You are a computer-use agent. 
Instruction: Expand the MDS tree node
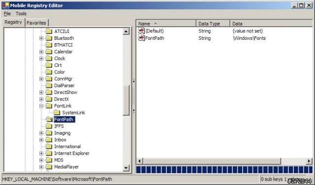41,160
